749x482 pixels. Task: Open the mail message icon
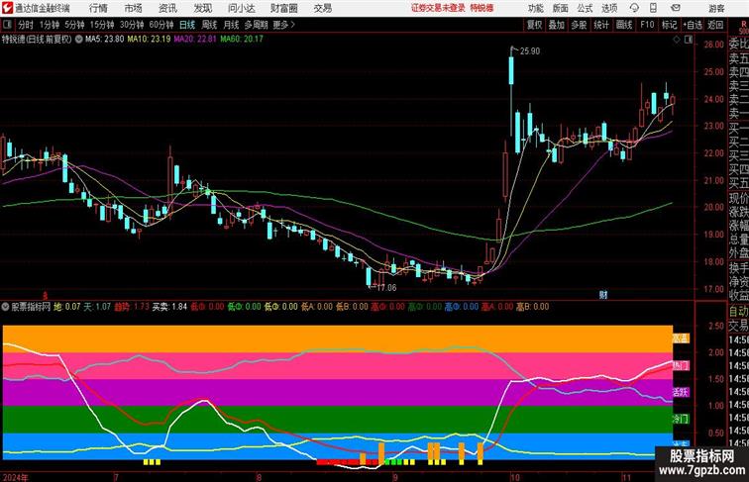click(676, 8)
